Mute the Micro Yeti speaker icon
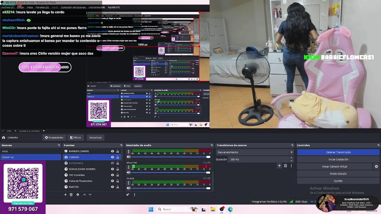381x214 pixels. [x=129, y=172]
